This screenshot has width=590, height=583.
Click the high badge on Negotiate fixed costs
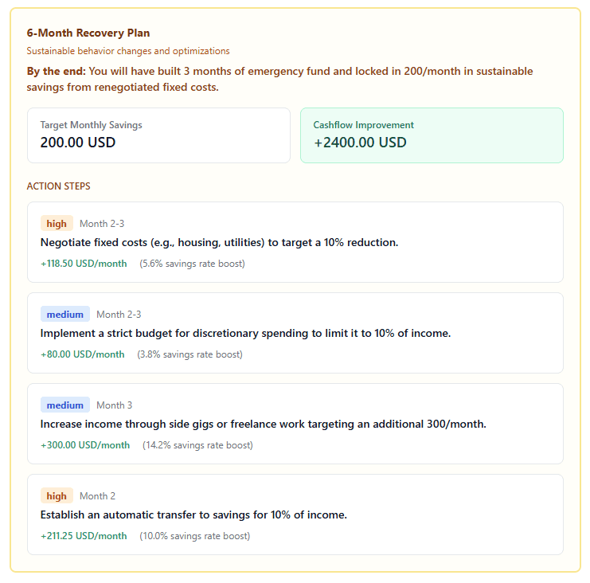(57, 224)
